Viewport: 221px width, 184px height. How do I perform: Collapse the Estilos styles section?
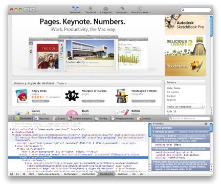click(153, 124)
